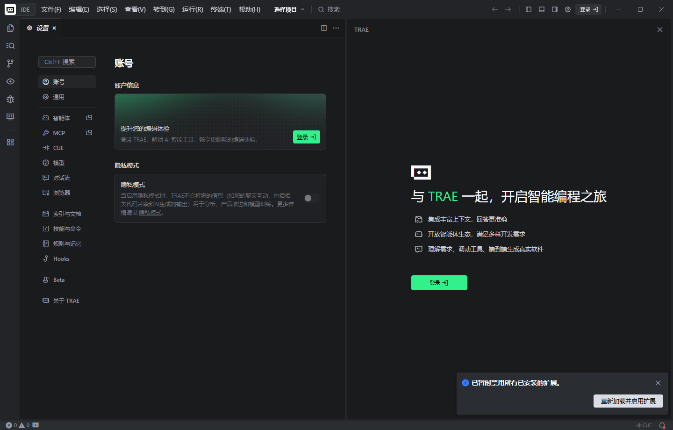Close the TRAE side panel
The height and width of the screenshot is (430, 673).
click(x=660, y=29)
